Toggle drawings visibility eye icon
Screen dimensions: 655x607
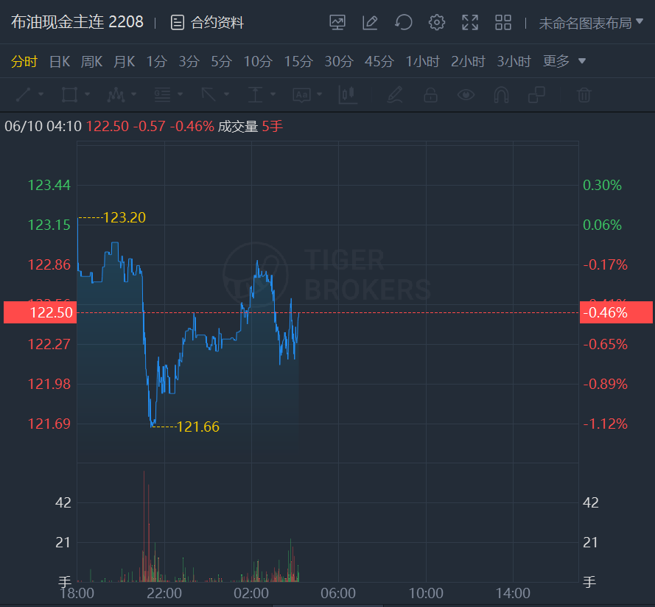coord(466,94)
